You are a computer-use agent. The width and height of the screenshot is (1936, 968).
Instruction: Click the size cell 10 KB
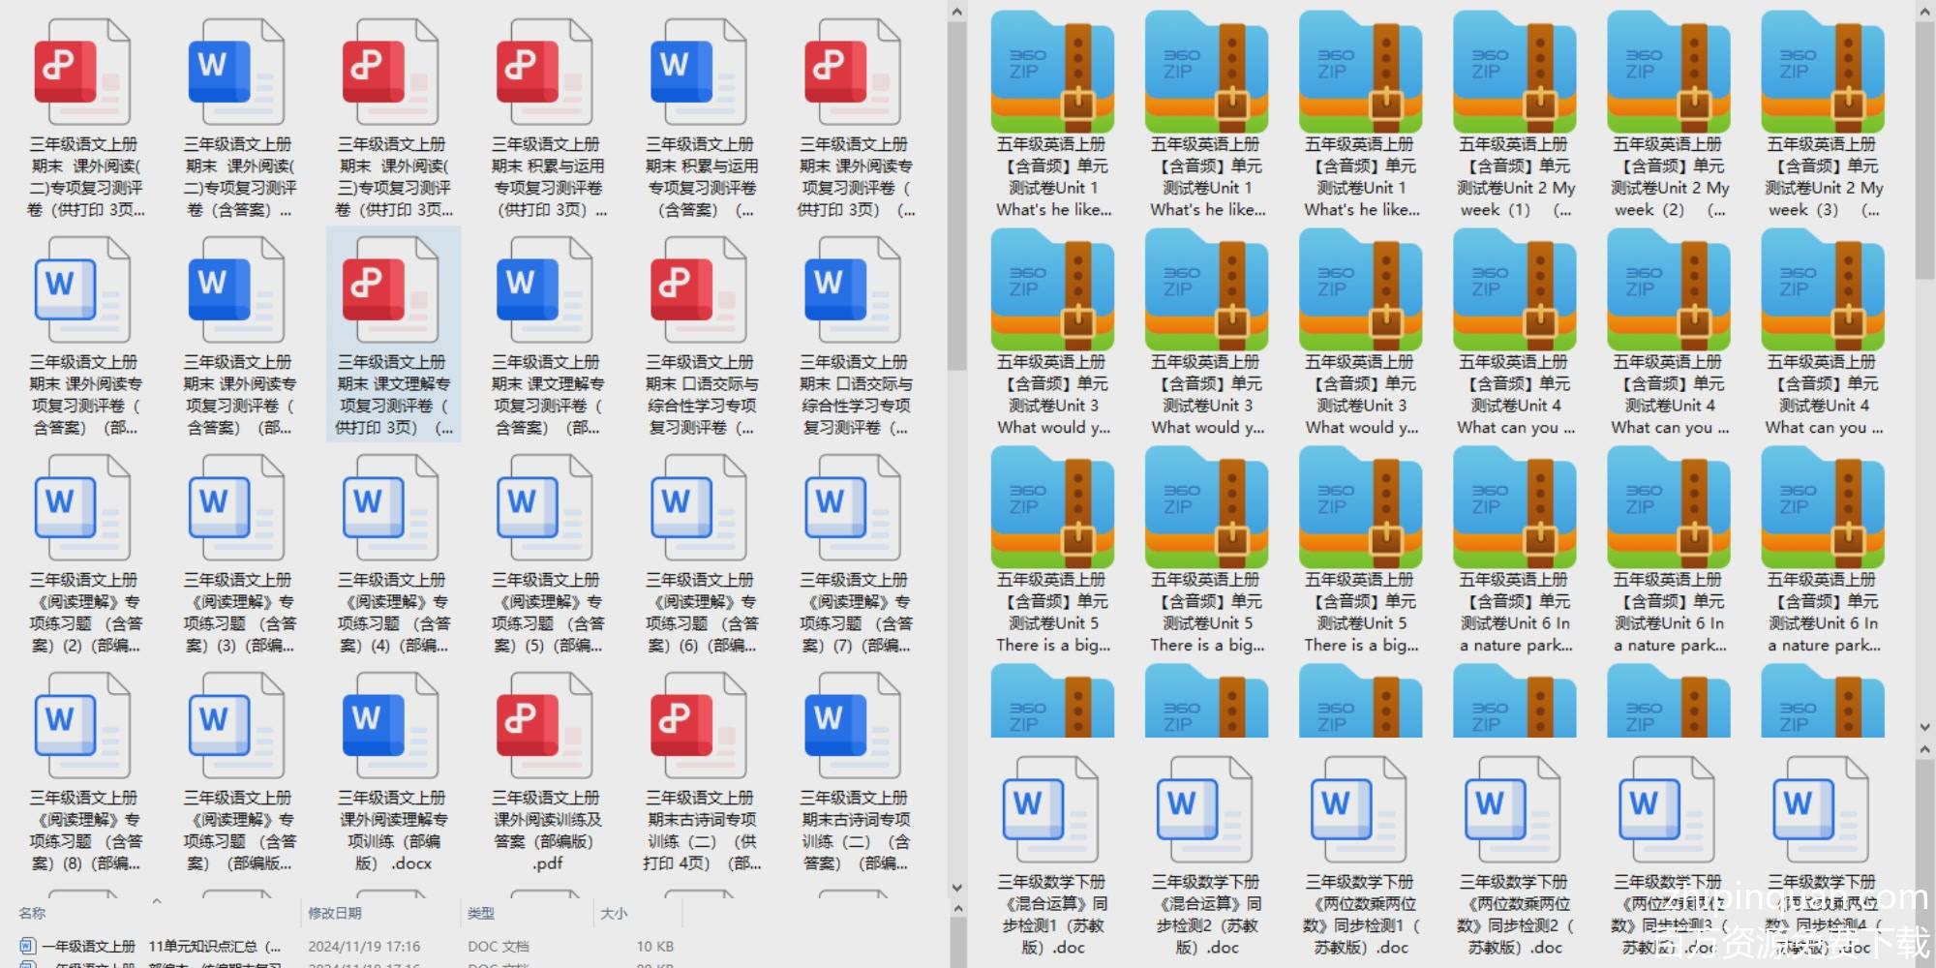tap(655, 946)
